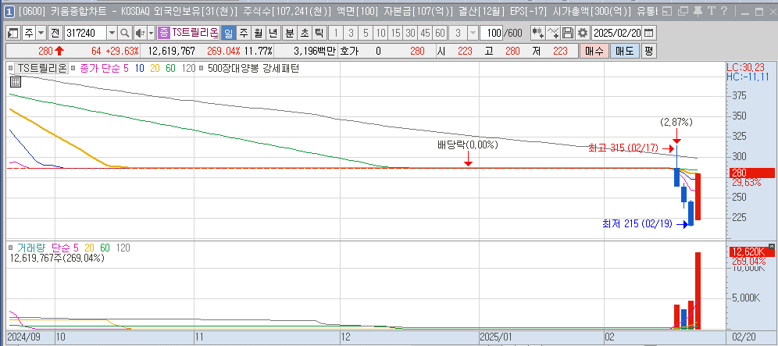This screenshot has width=778, height=346.
Task: Select the 30 interval button
Action: 410,34
